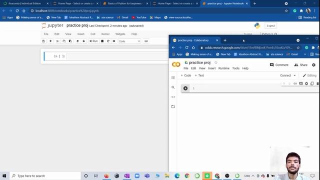Open the cell type Code dropdown in Jupyter
320x180 pixels.
[x=129, y=41]
